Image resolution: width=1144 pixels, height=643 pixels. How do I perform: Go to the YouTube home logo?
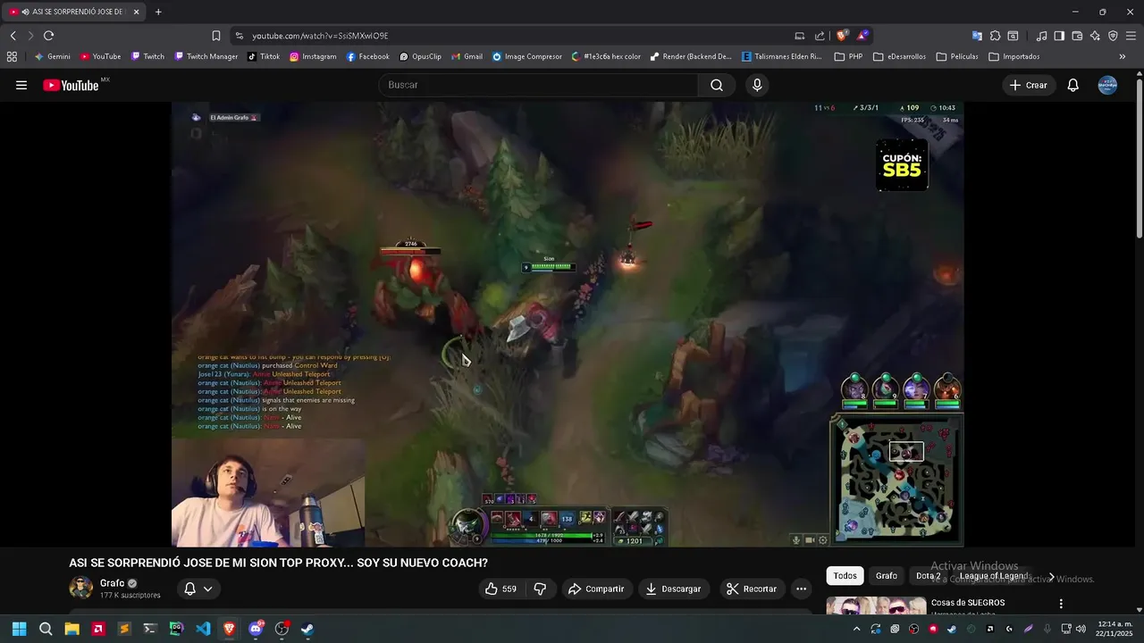coord(71,85)
